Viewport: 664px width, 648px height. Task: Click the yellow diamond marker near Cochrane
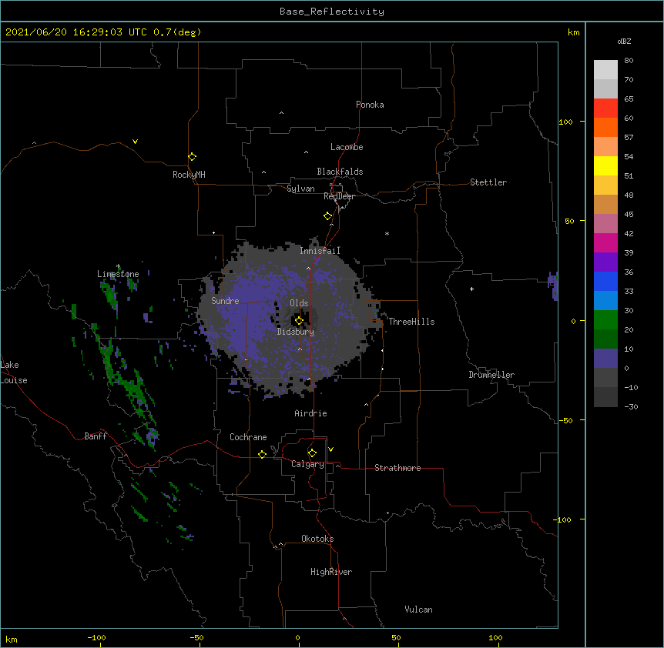pyautogui.click(x=262, y=454)
